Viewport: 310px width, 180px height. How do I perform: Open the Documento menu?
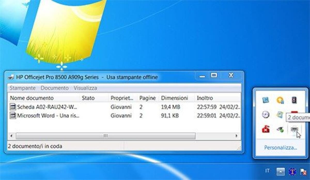55,88
